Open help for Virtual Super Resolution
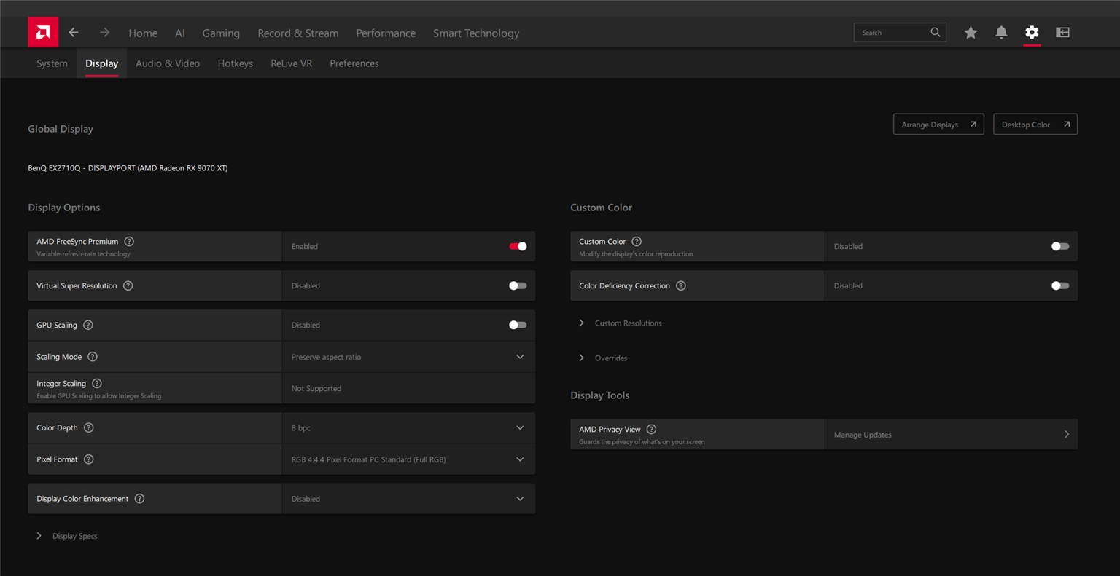1120x576 pixels. (128, 285)
